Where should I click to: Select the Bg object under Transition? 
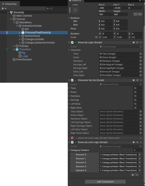click(24, 53)
